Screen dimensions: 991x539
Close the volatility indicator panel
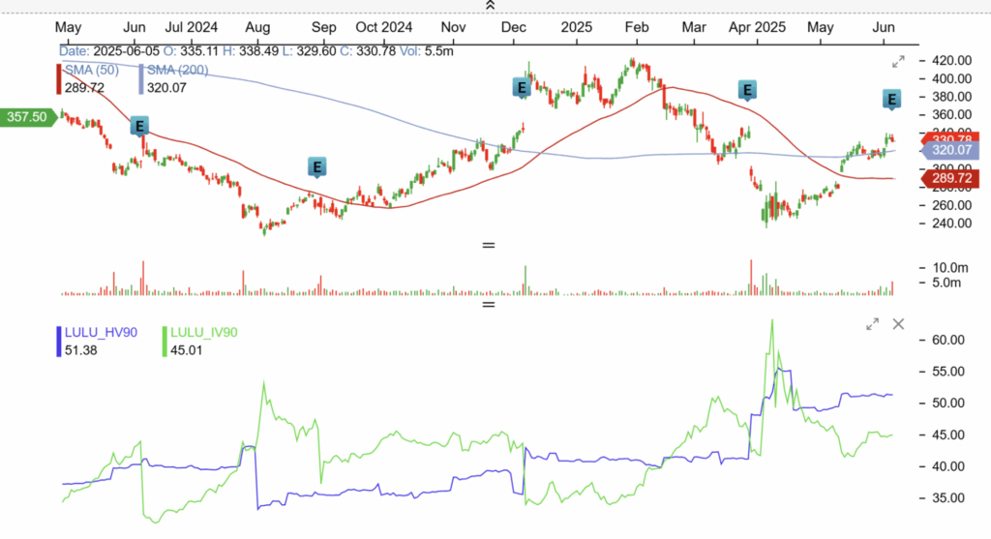click(898, 324)
